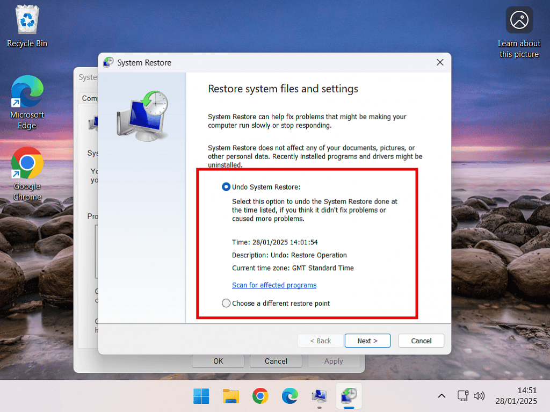Click OK in the System Properties window
This screenshot has width=550, height=412.
(218, 361)
